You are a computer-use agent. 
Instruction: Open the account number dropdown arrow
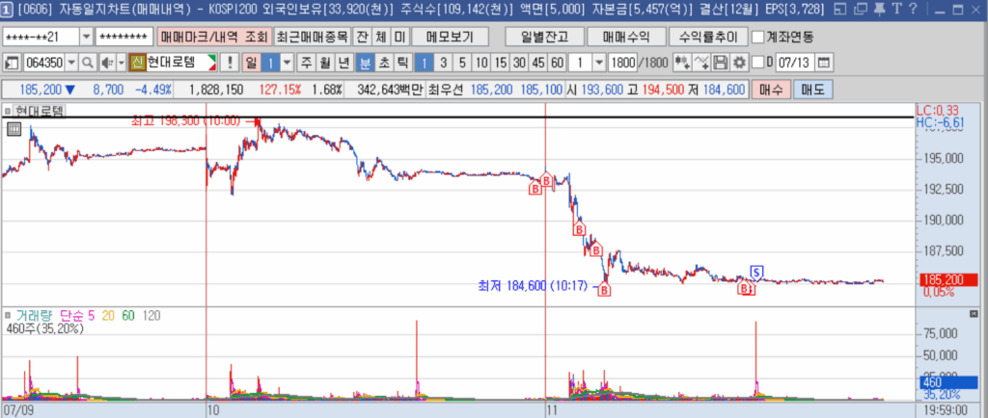(x=86, y=37)
